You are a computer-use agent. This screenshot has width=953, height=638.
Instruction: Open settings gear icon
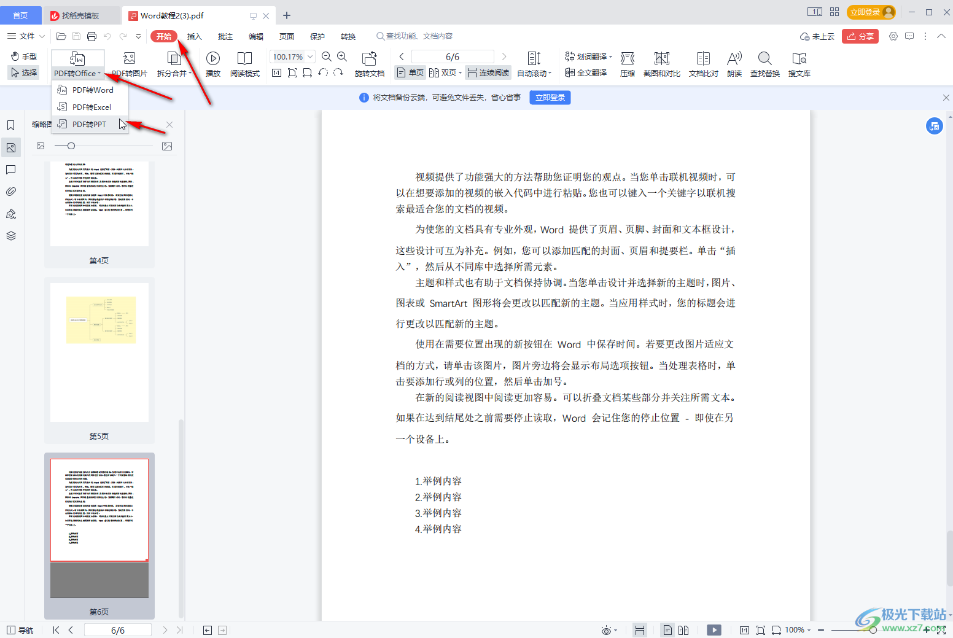[893, 36]
